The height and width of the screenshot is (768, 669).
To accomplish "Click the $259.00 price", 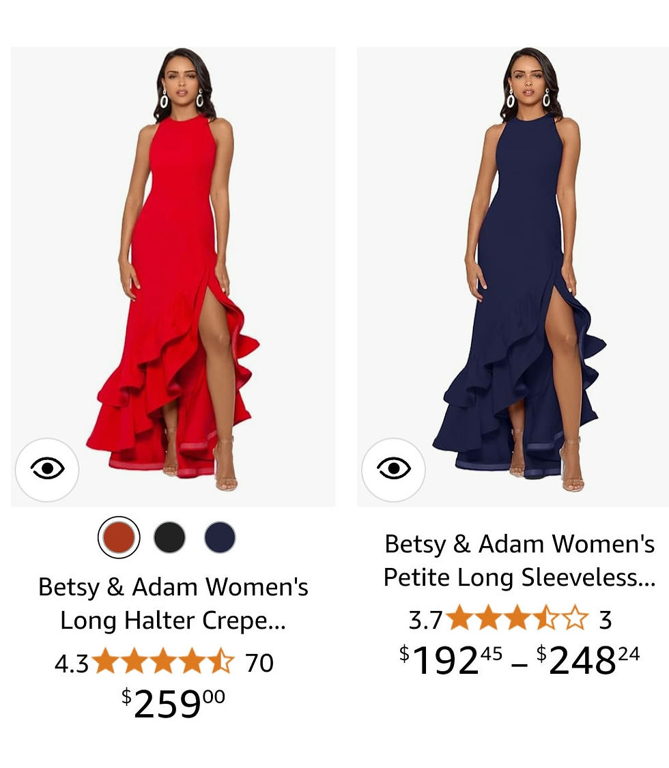I will 173,704.
